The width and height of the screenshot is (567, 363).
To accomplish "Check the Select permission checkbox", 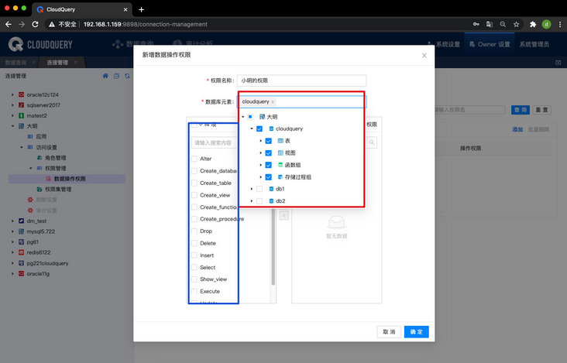I will coord(194,267).
